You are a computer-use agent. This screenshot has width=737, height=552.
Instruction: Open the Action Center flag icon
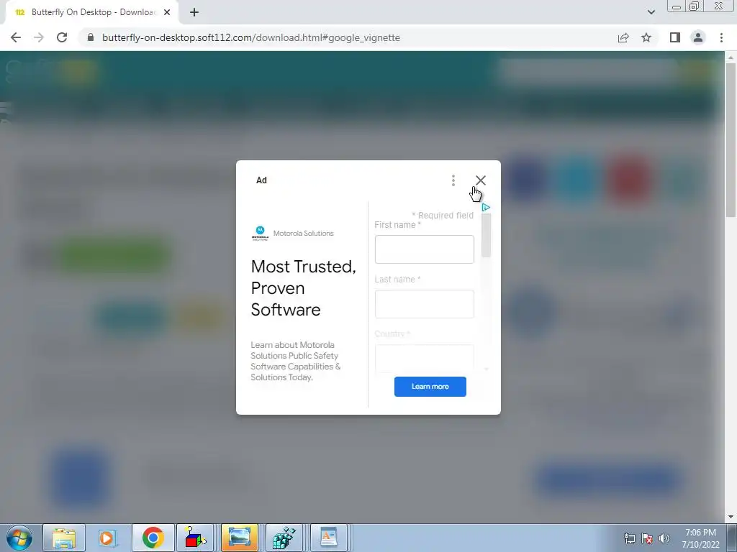click(x=647, y=538)
